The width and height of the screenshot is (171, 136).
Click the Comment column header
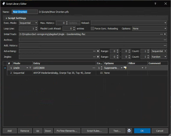(158, 63)
